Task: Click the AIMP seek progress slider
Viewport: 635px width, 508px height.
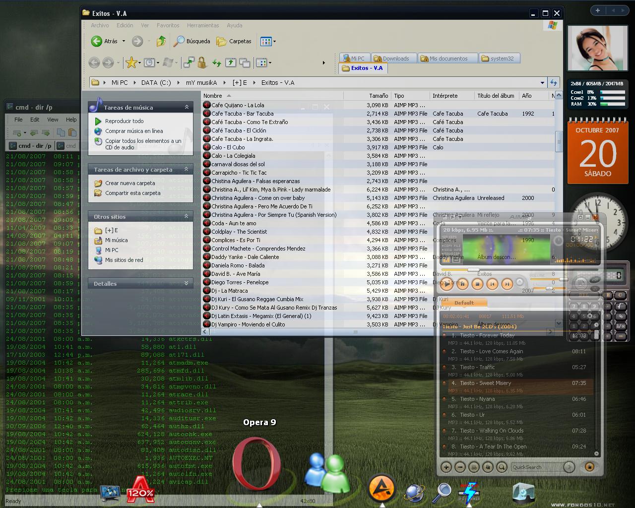Action: click(x=519, y=270)
